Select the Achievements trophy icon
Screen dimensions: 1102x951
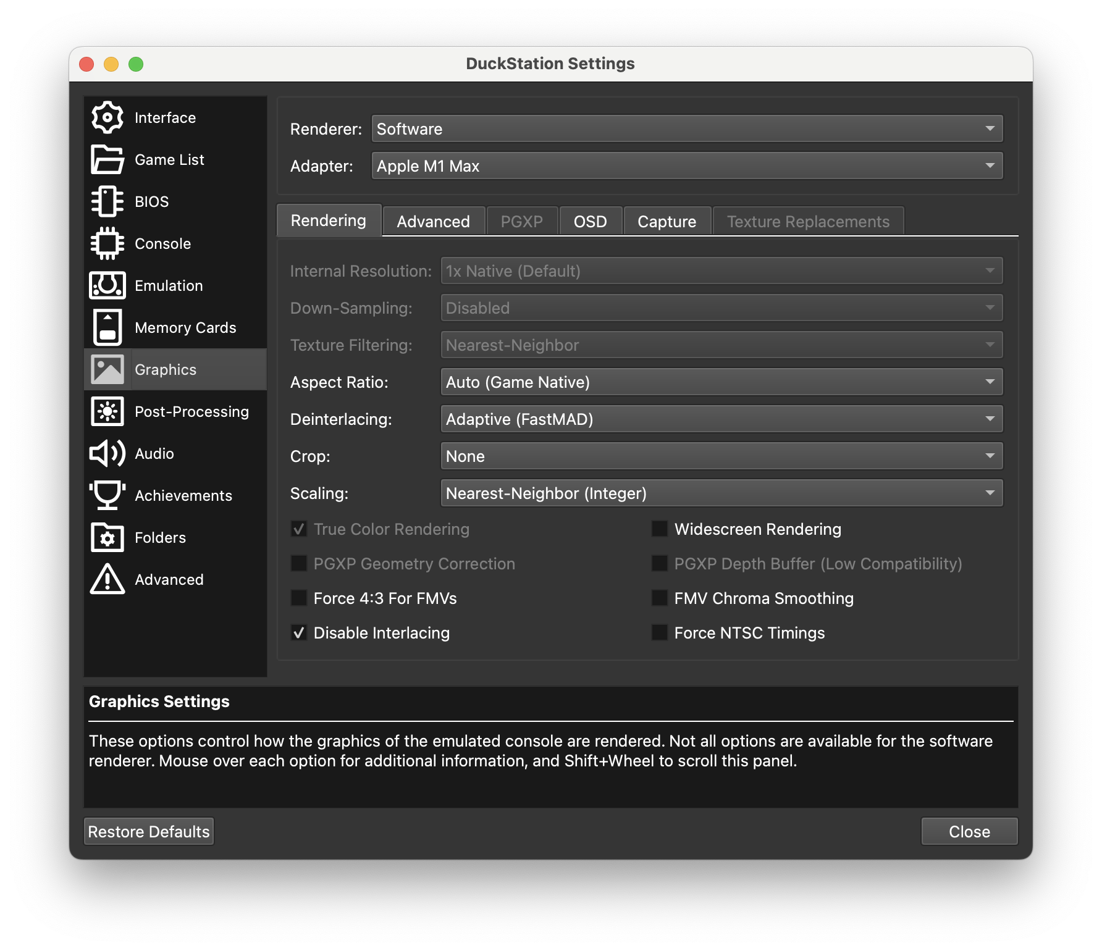[x=107, y=495]
